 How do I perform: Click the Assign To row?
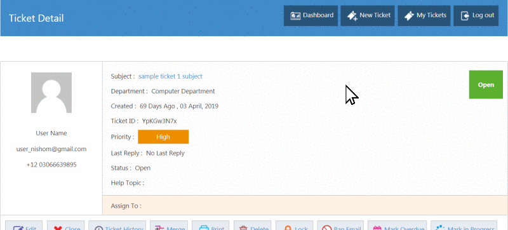pos(305,205)
